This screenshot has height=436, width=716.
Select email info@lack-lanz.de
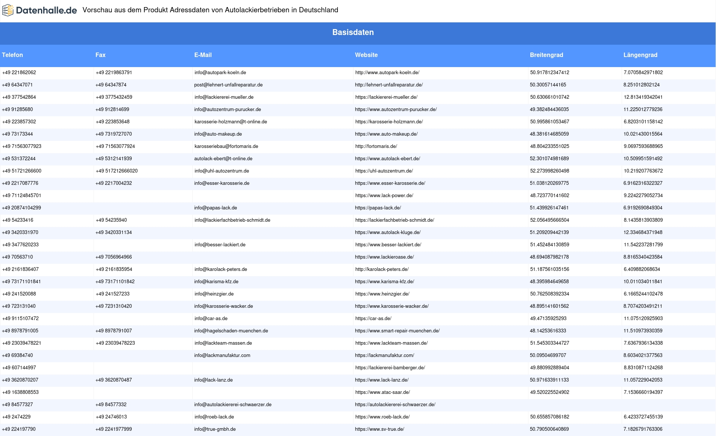pyautogui.click(x=213, y=380)
